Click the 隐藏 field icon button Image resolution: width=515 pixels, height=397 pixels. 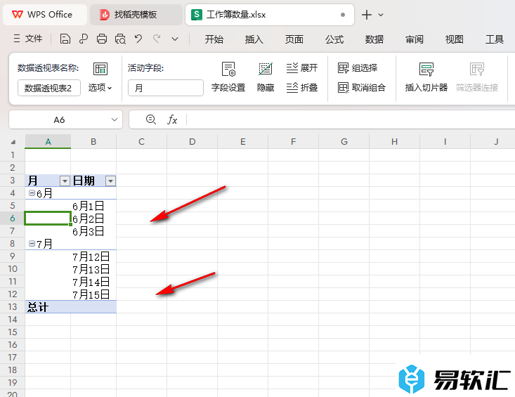[x=266, y=78]
